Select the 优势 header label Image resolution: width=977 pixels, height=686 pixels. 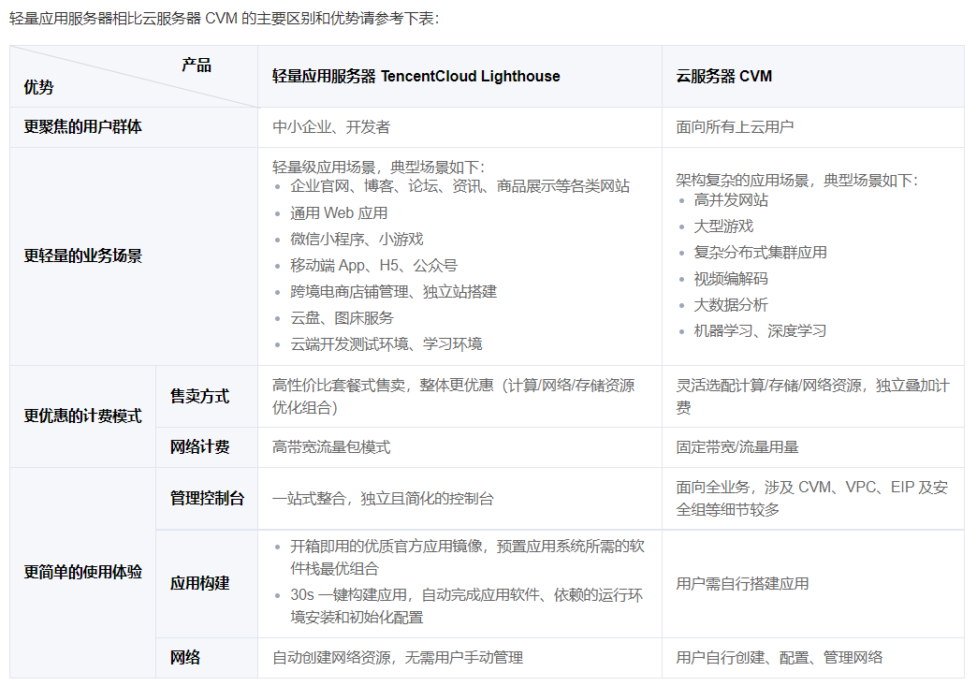(38, 87)
